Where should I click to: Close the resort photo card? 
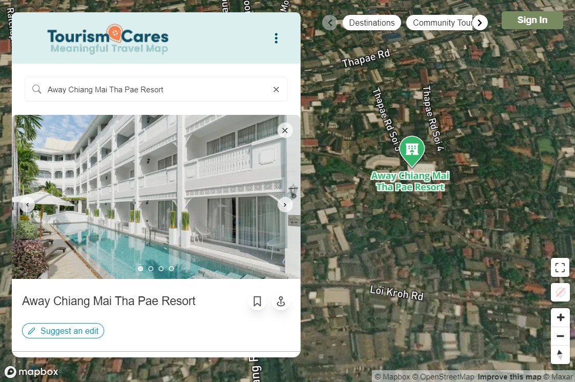285,131
